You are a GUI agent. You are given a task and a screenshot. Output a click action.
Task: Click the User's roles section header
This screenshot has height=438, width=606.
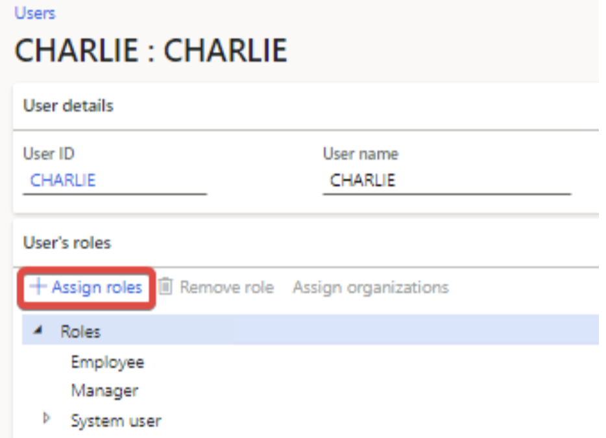(x=67, y=243)
